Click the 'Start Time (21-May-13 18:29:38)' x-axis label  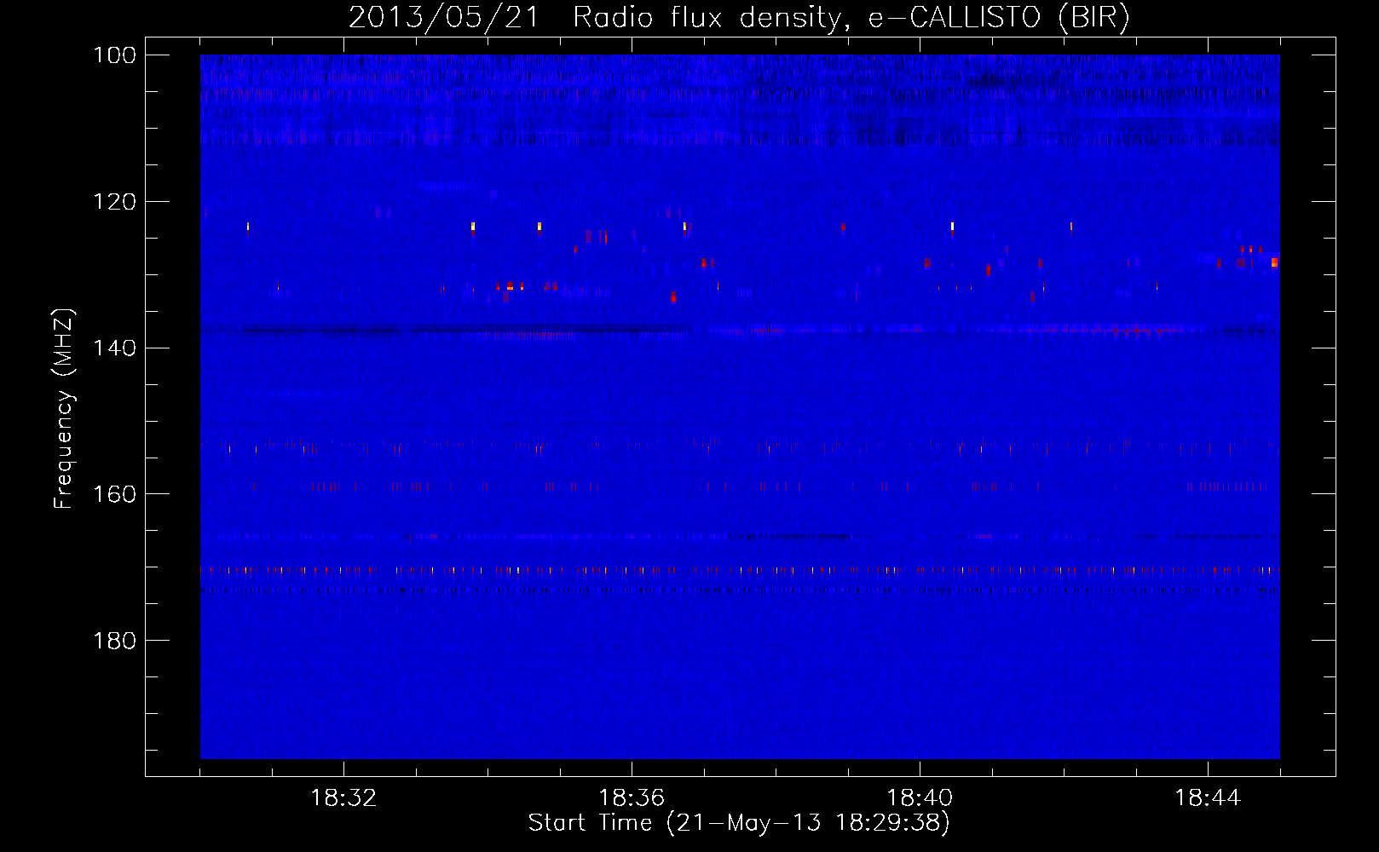click(x=739, y=823)
